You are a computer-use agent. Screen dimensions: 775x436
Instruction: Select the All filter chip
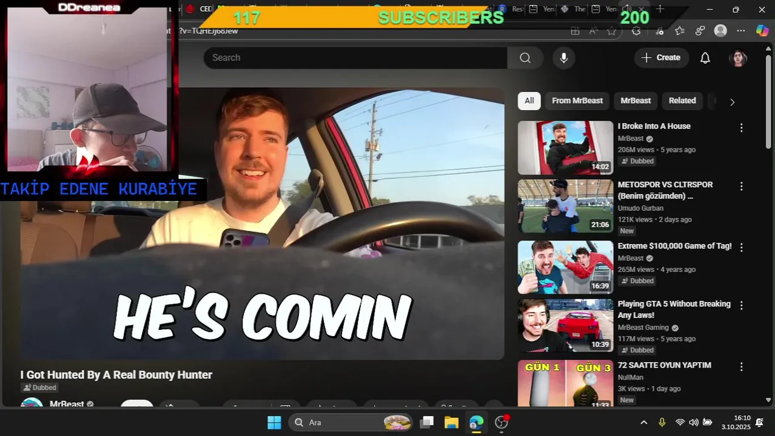coord(529,101)
